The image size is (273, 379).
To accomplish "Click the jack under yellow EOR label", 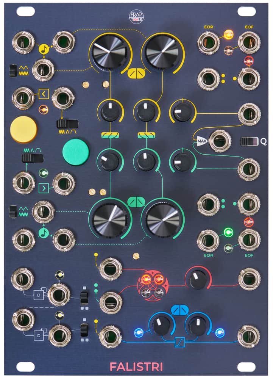I will pyautogui.click(x=208, y=43).
